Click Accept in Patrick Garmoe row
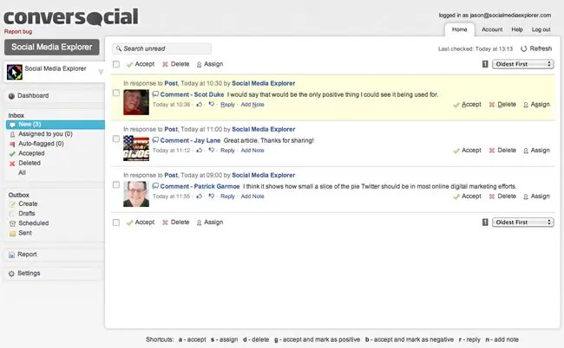The height and width of the screenshot is (348, 564). (467, 197)
